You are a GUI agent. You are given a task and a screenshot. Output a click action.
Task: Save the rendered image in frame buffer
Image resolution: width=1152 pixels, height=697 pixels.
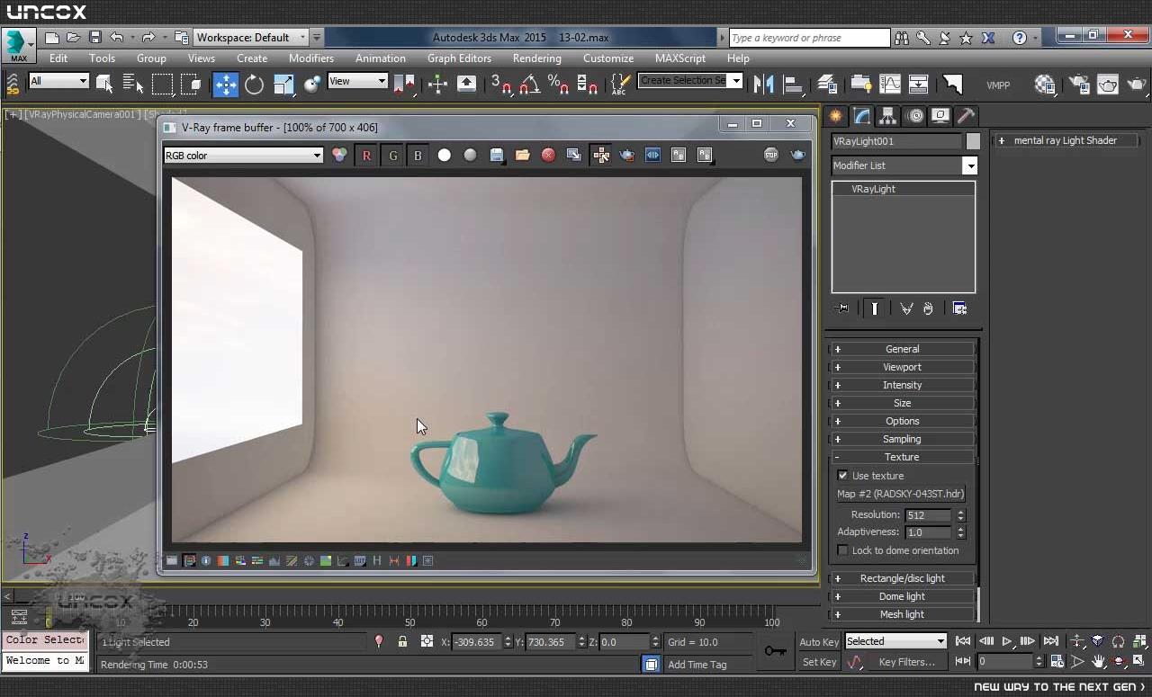pos(496,156)
